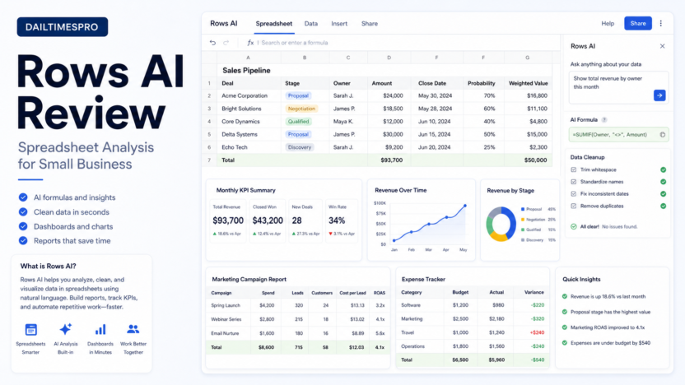This screenshot has height=385, width=685.
Task: Click check bullet for Clean data in seconds
Action: [x=23, y=211]
